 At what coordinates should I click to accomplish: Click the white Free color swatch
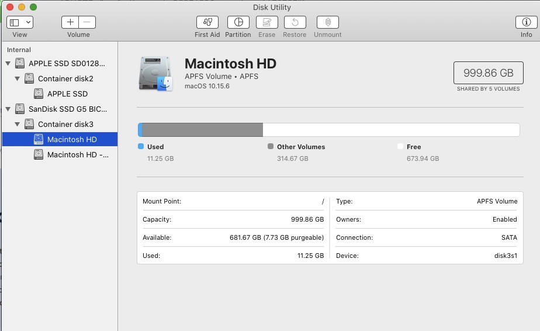coord(400,146)
